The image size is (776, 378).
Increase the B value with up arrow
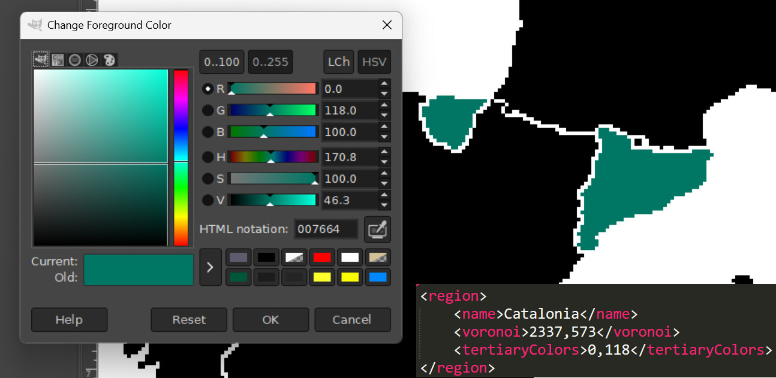click(384, 127)
